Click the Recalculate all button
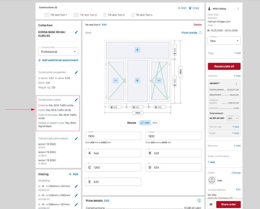 coord(224,66)
